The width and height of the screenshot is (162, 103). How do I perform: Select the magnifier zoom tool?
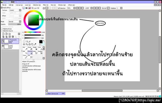tap(27, 44)
